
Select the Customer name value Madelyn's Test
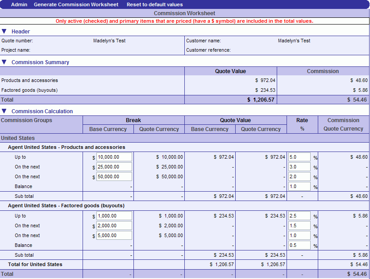[294, 41]
